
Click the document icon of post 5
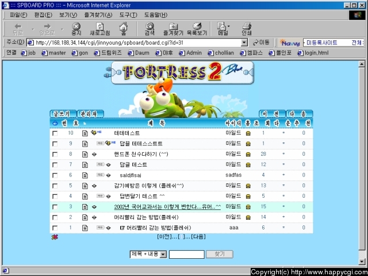[x=85, y=186]
